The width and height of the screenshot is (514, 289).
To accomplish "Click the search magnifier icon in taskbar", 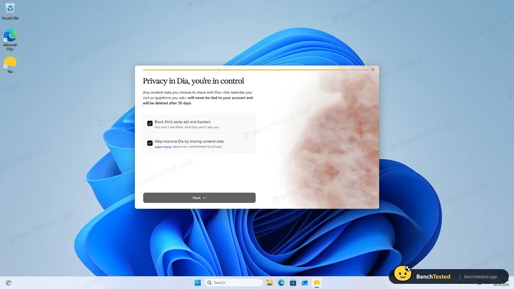I will point(209,283).
